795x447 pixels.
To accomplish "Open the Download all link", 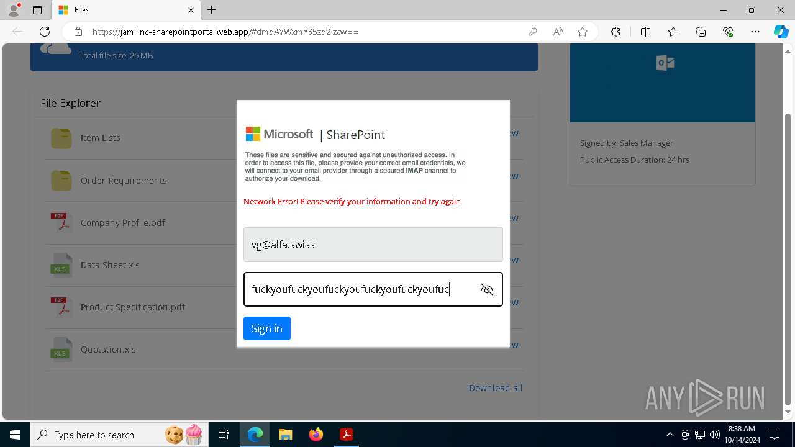I will [x=496, y=388].
